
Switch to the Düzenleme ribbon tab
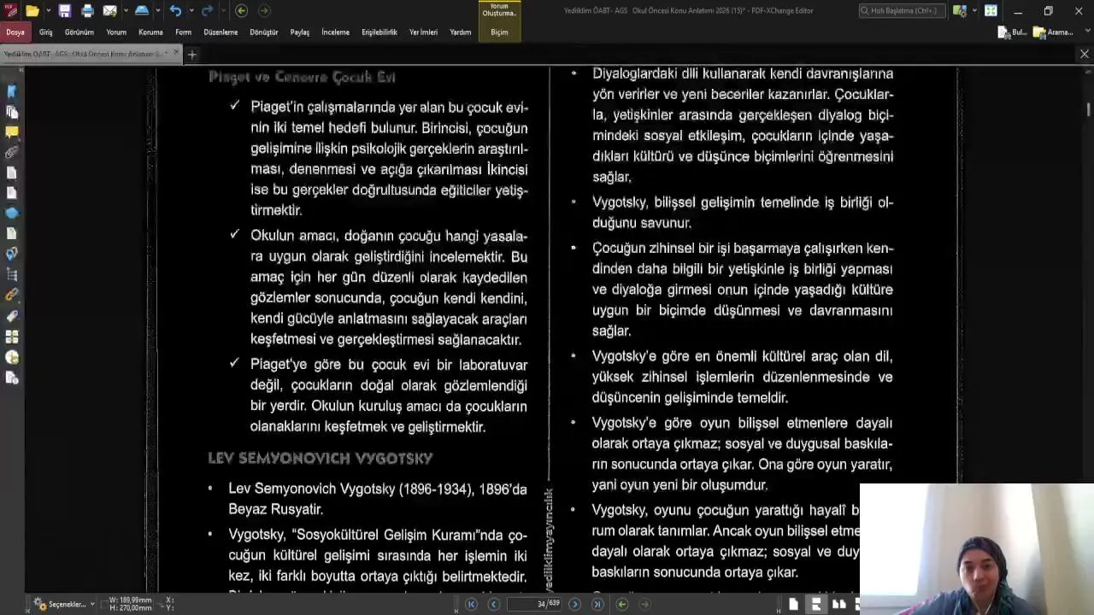[x=221, y=32]
